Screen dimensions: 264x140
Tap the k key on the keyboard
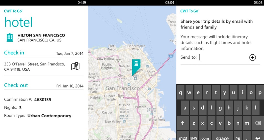coord(247,108)
